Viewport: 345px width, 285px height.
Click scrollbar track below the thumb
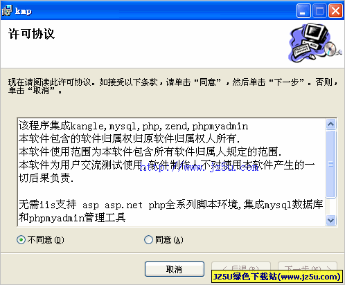click(331, 206)
